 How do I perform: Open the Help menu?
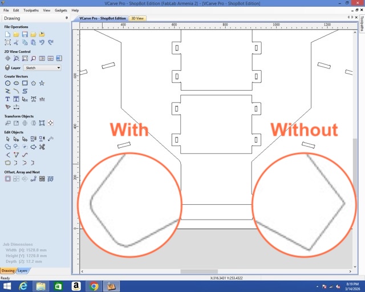pos(75,10)
